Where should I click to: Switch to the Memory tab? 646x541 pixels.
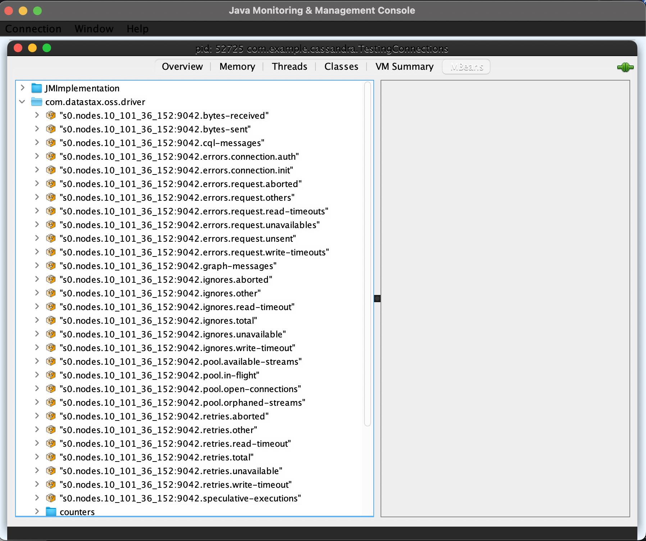coord(237,67)
